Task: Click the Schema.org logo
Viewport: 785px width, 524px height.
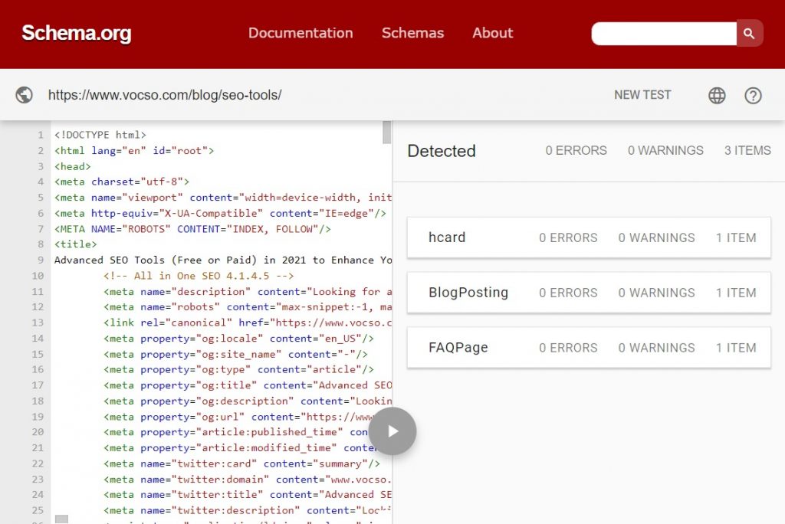Action: (x=77, y=33)
